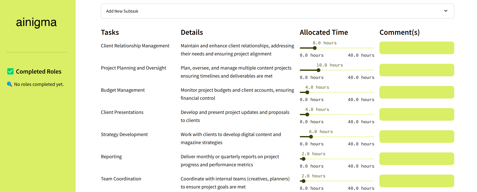Click the 'Project Planning and Oversight' task name
477x192 pixels.
(x=133, y=68)
